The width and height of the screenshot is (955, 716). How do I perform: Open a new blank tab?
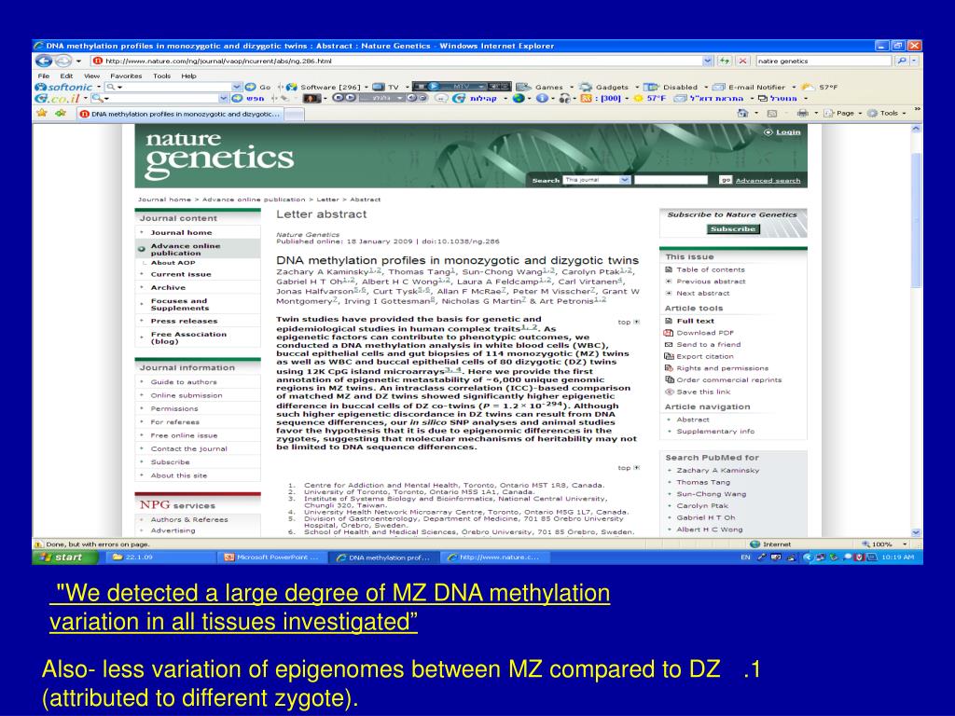click(294, 114)
